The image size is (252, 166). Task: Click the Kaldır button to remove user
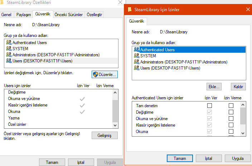pyautogui.click(x=238, y=87)
